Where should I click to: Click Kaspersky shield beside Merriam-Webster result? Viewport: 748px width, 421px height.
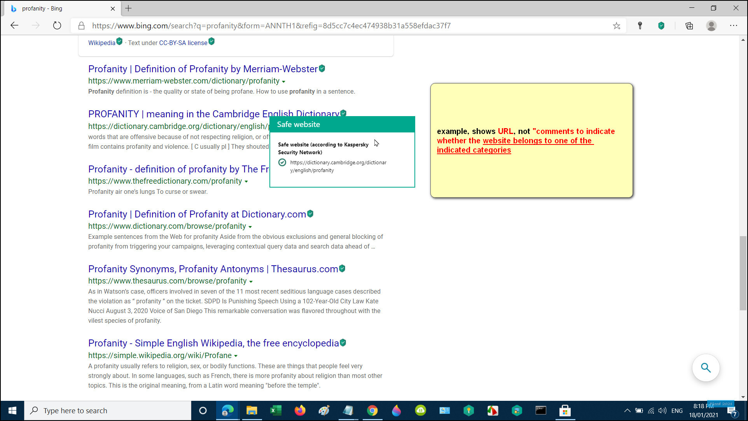coord(322,69)
